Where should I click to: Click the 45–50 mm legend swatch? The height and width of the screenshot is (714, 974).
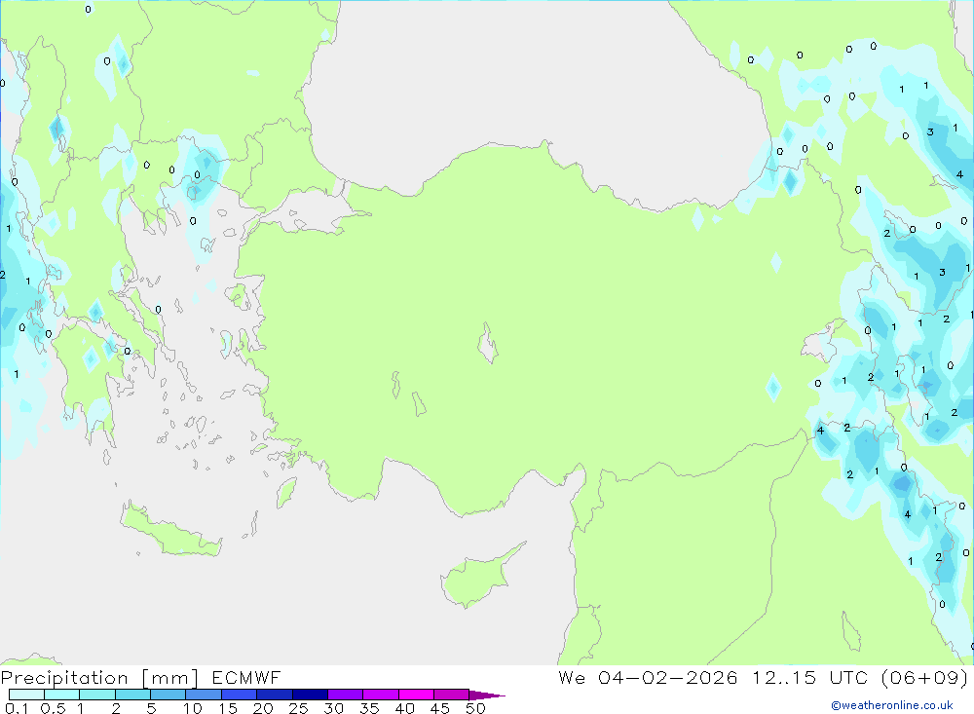coord(451,695)
